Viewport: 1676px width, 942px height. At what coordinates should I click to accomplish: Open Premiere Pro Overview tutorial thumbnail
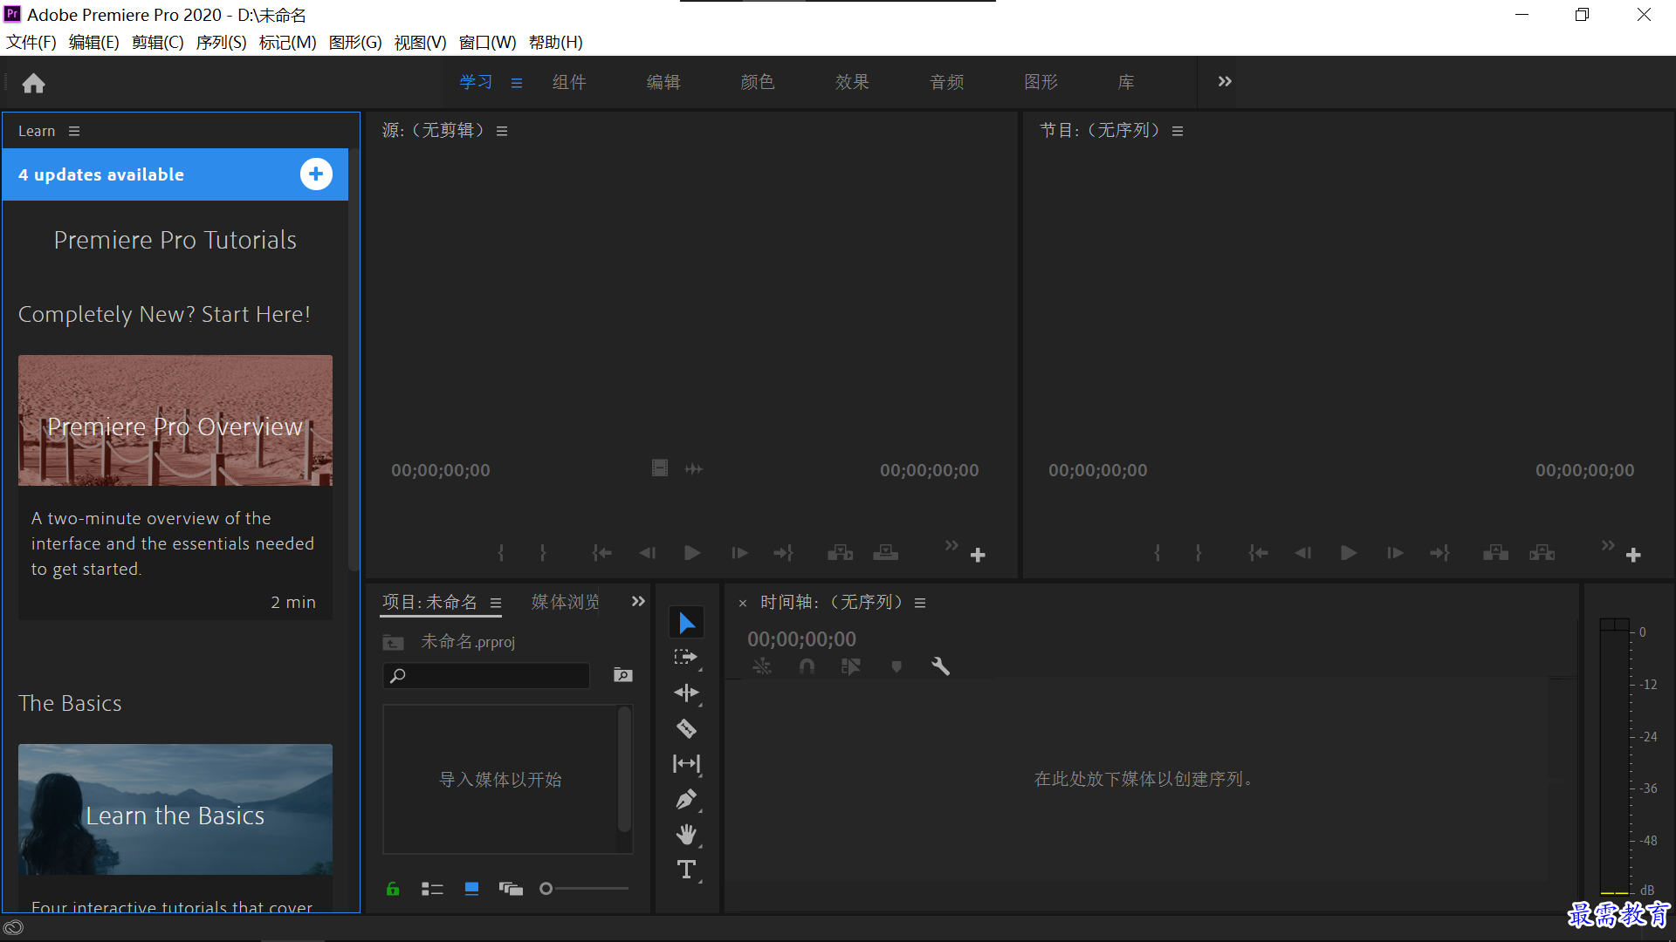(x=175, y=420)
